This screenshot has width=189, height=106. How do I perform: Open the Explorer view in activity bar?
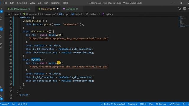pyautogui.click(x=1, y=10)
